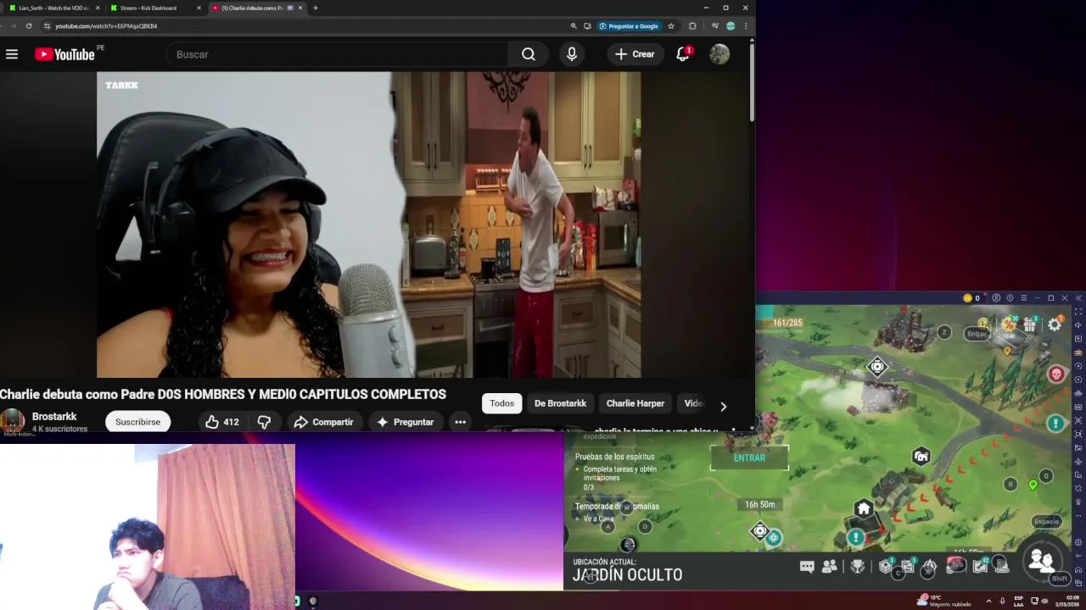The width and height of the screenshot is (1086, 610).
Task: Open the game chat speech bubble icon
Action: click(x=807, y=567)
